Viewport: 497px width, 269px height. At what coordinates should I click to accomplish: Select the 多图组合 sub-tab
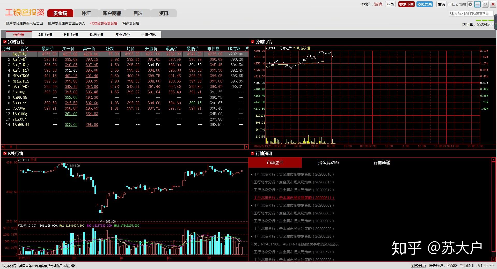(122, 35)
